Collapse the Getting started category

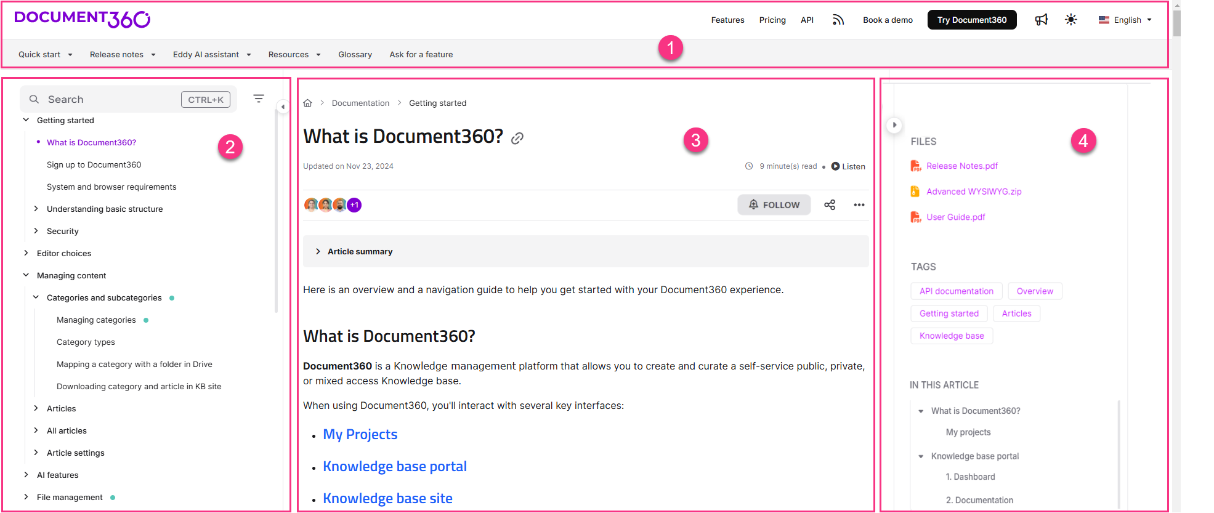click(26, 120)
